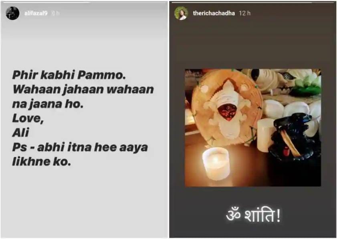Click the 12 h timestamp
This screenshot has width=337, height=239.
click(244, 13)
